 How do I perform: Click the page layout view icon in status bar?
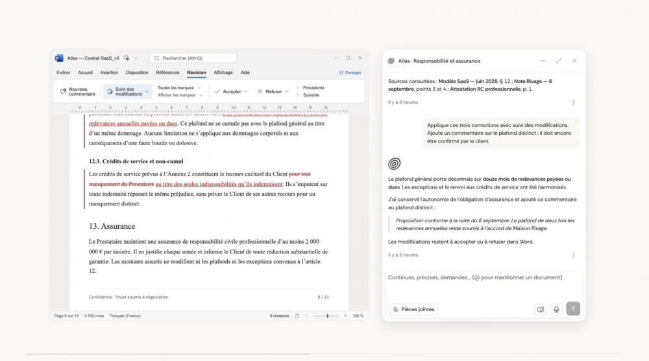coord(297,316)
